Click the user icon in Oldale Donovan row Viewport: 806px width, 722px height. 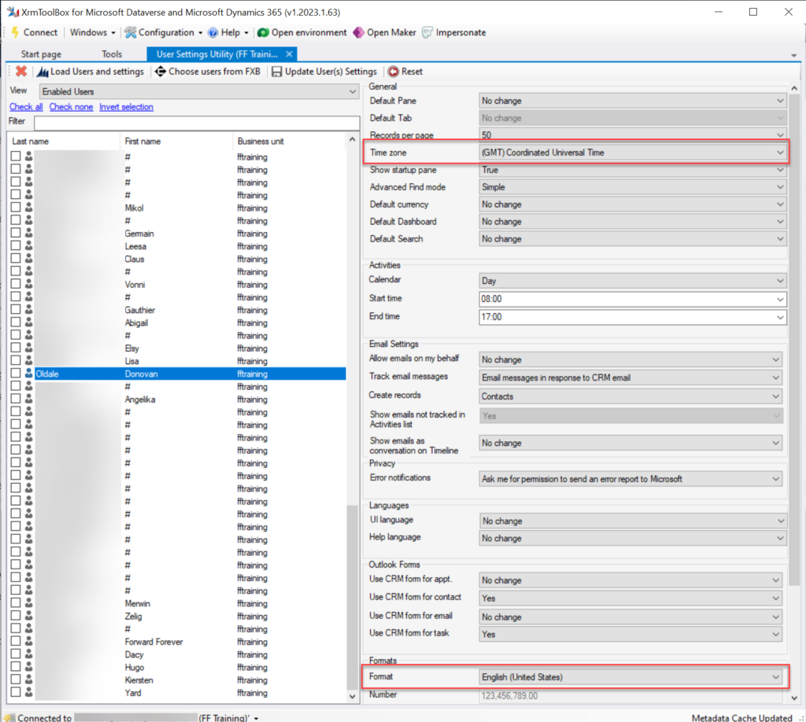29,374
